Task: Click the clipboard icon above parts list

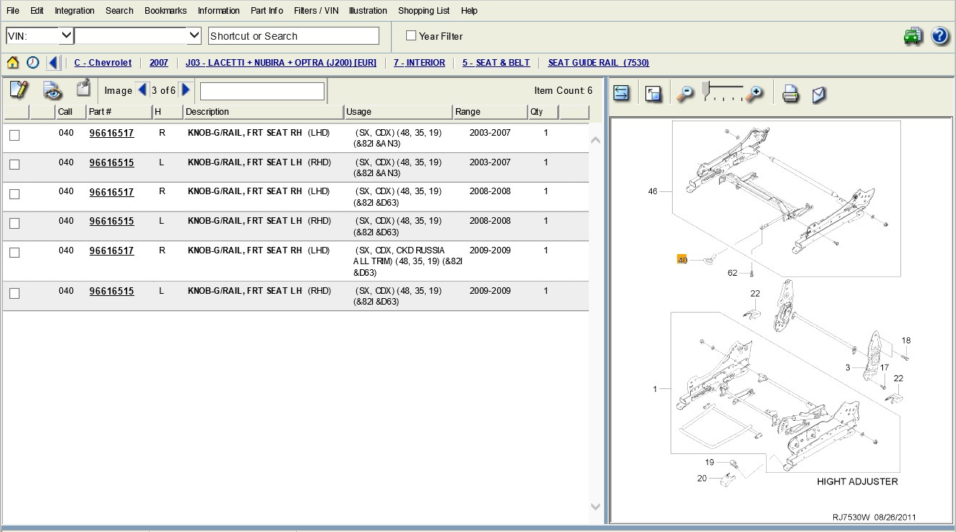Action: tap(84, 89)
